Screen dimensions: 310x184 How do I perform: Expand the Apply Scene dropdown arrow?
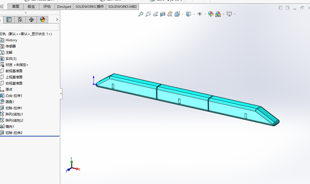[x=223, y=14]
